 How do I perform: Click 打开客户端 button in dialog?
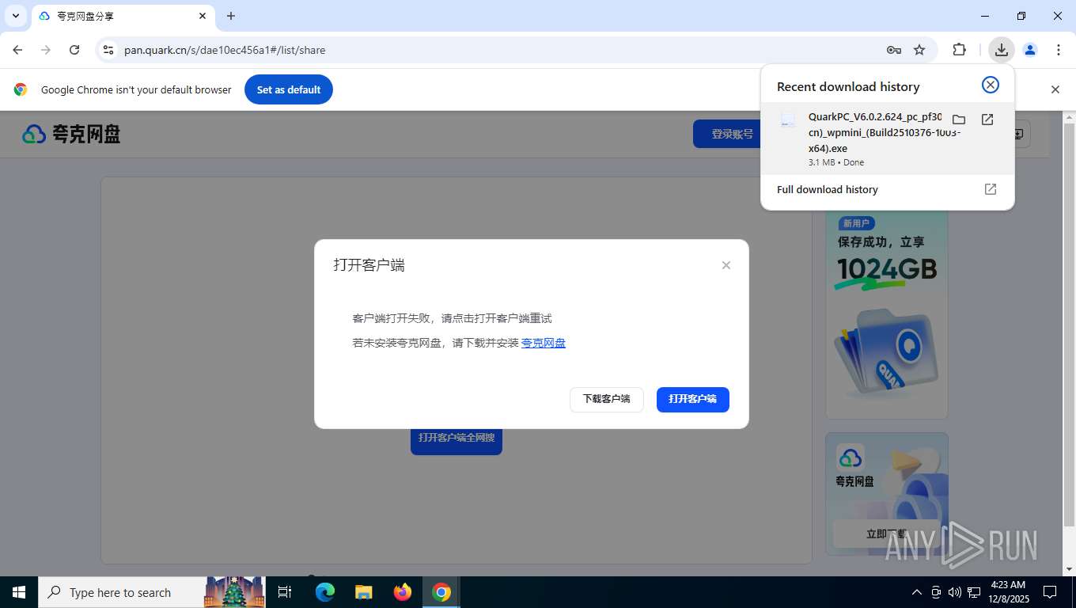tap(693, 399)
